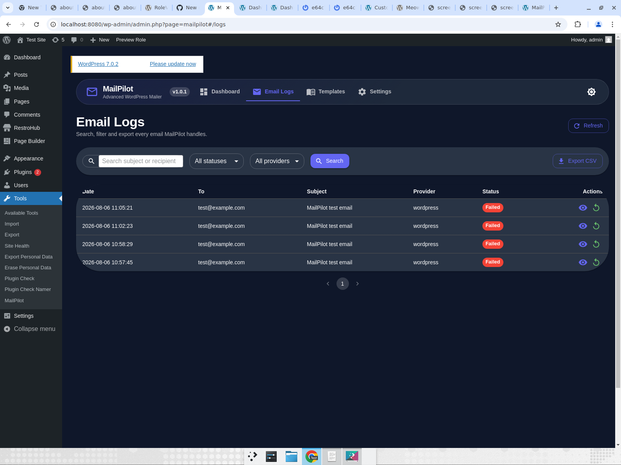This screenshot has height=465, width=621.
Task: Refresh the email logs list
Action: (x=588, y=126)
